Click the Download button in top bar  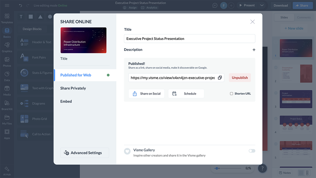[280, 6]
